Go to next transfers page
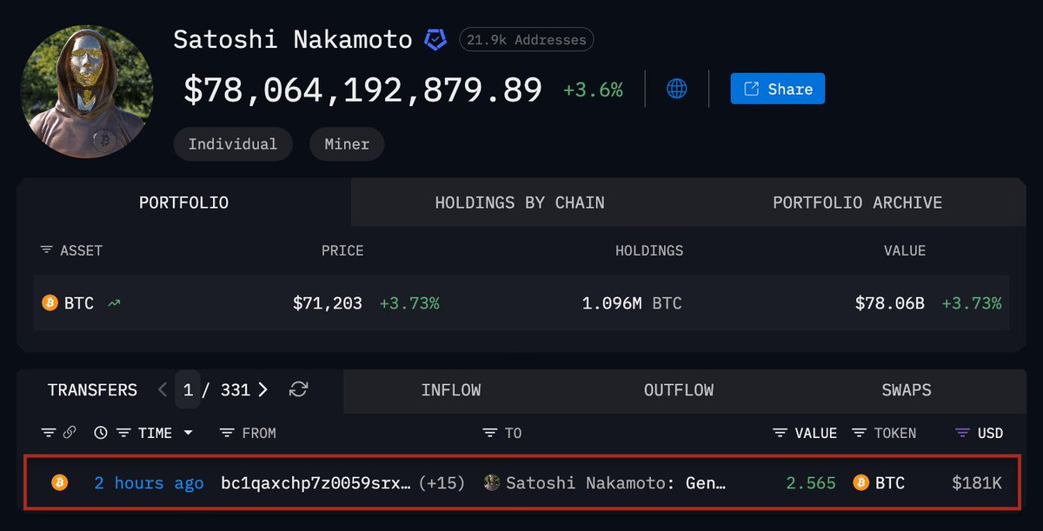 (262, 389)
